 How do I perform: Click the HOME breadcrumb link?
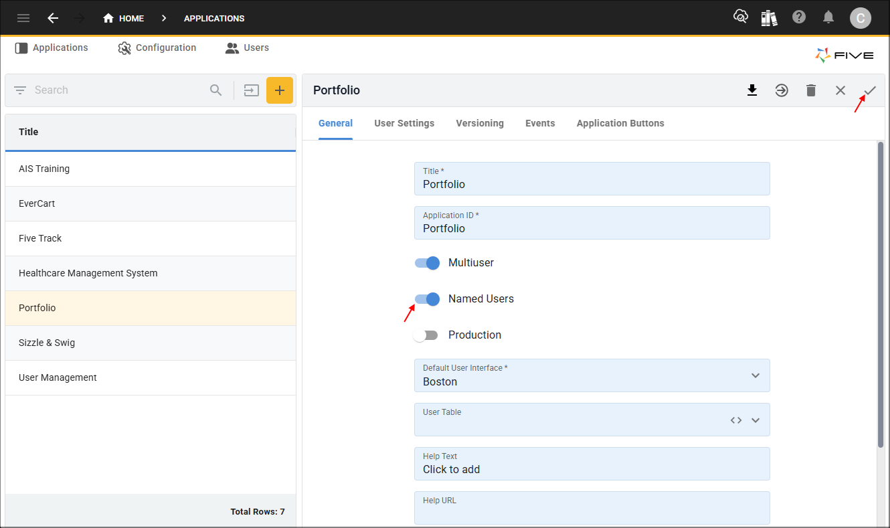[124, 18]
